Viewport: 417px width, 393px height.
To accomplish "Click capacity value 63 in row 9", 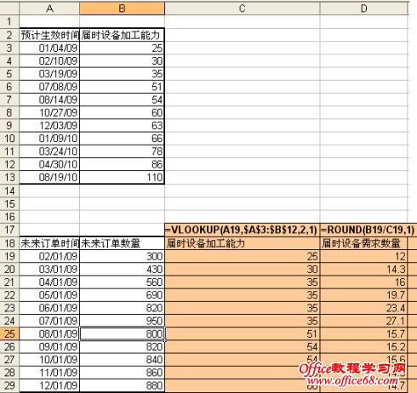I will pos(122,126).
